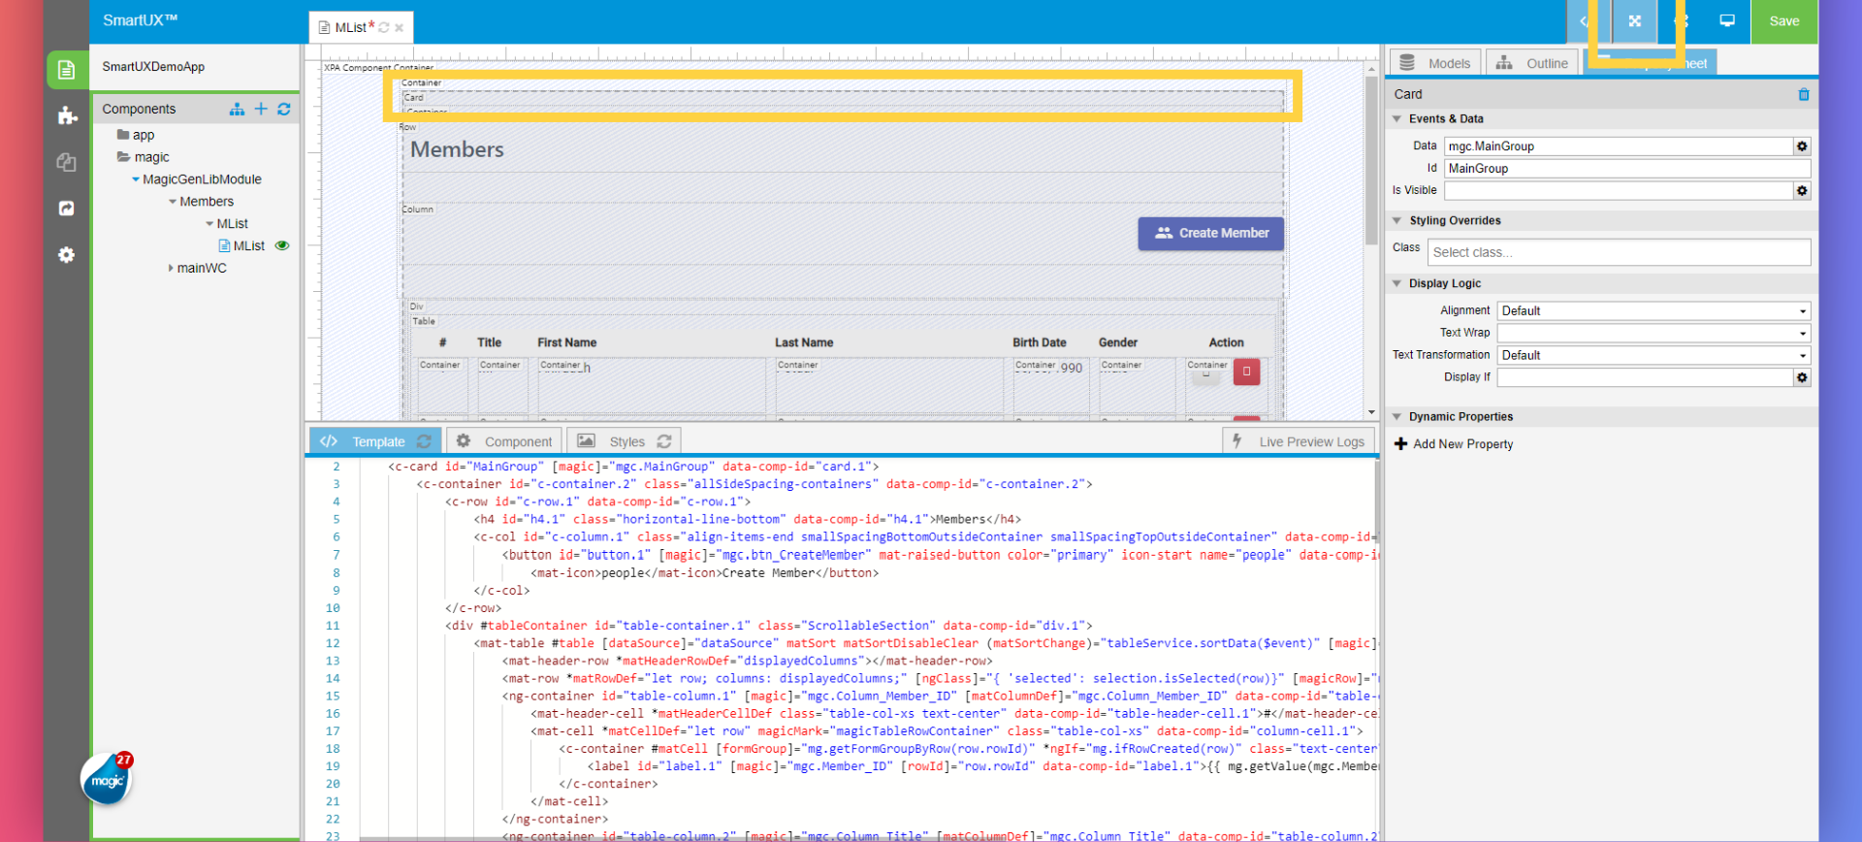Refresh the Styles pane
This screenshot has height=842, width=1862.
click(x=664, y=441)
